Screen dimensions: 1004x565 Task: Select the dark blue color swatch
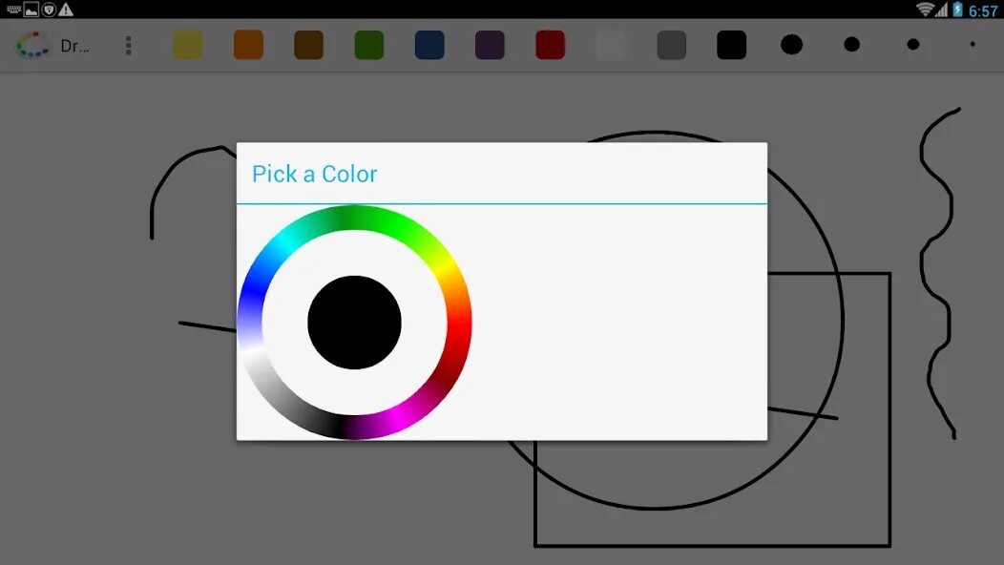[429, 45]
